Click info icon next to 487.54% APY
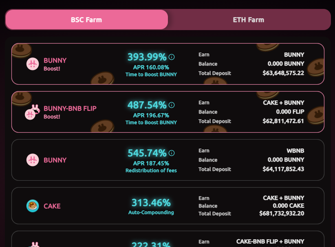The image size is (335, 247). click(172, 105)
